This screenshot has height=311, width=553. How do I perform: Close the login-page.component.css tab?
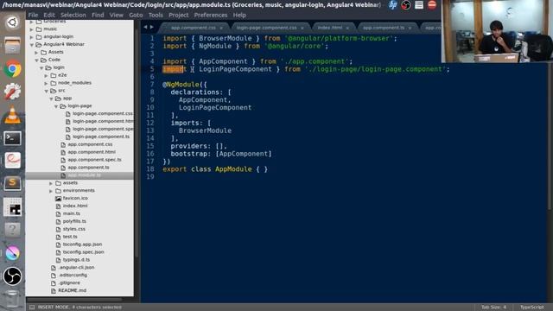pyautogui.click(x=302, y=28)
